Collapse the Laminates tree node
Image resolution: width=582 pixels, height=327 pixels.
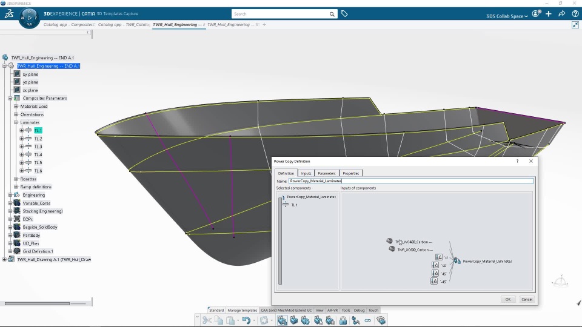tap(16, 122)
